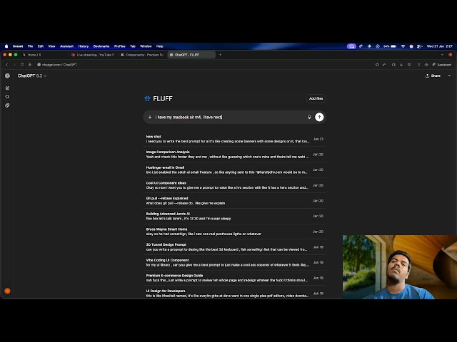The height and width of the screenshot is (342, 457).
Task: Open the History menu
Action: click(84, 46)
